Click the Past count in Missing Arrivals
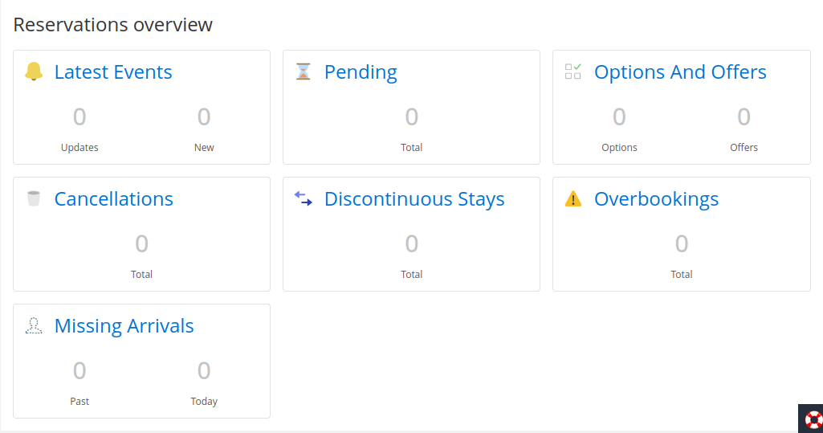The height and width of the screenshot is (433, 823). (79, 371)
